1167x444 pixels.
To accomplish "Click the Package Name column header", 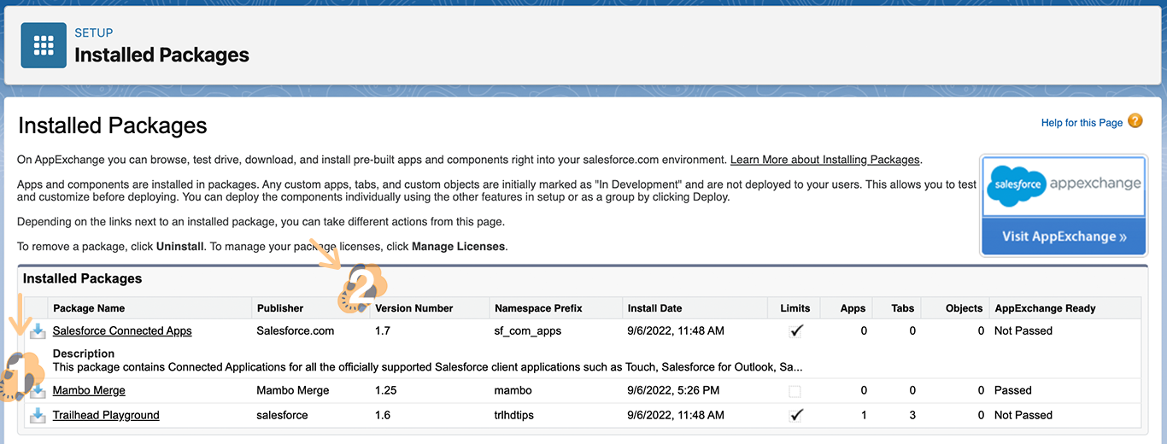I will click(89, 308).
